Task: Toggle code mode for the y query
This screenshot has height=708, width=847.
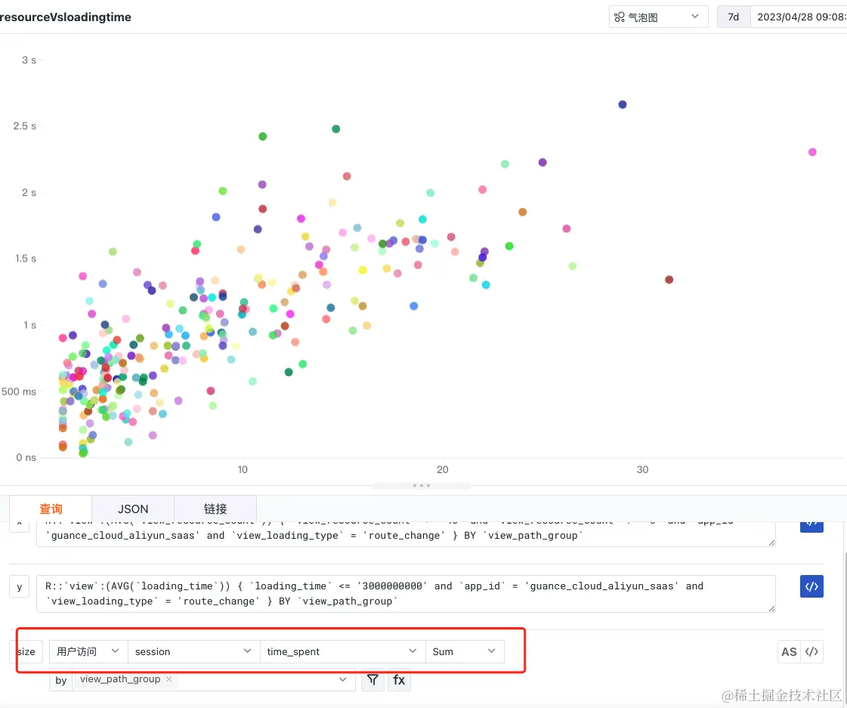Action: [811, 586]
